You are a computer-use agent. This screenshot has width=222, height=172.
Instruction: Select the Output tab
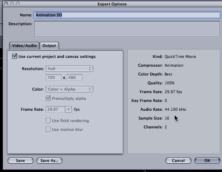click(x=49, y=46)
